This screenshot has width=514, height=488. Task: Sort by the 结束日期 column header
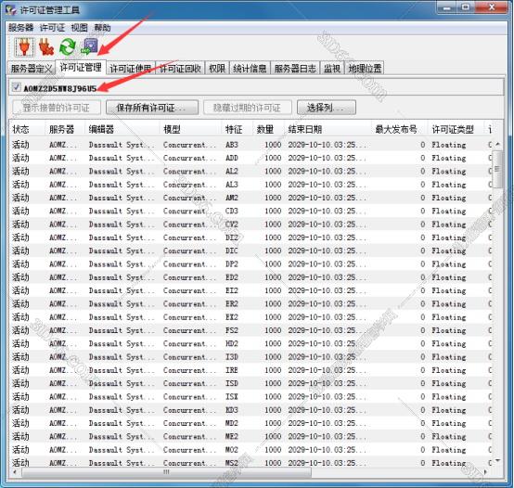coord(328,129)
